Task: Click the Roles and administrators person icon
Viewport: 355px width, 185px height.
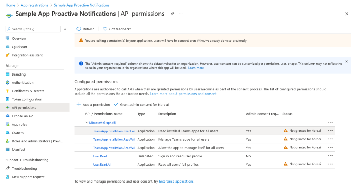Action: [8, 141]
